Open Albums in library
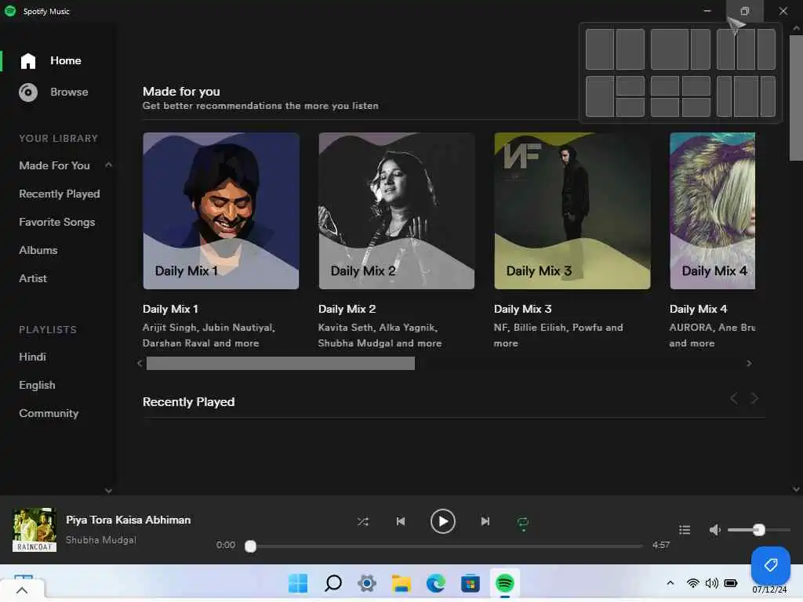 [x=38, y=250]
